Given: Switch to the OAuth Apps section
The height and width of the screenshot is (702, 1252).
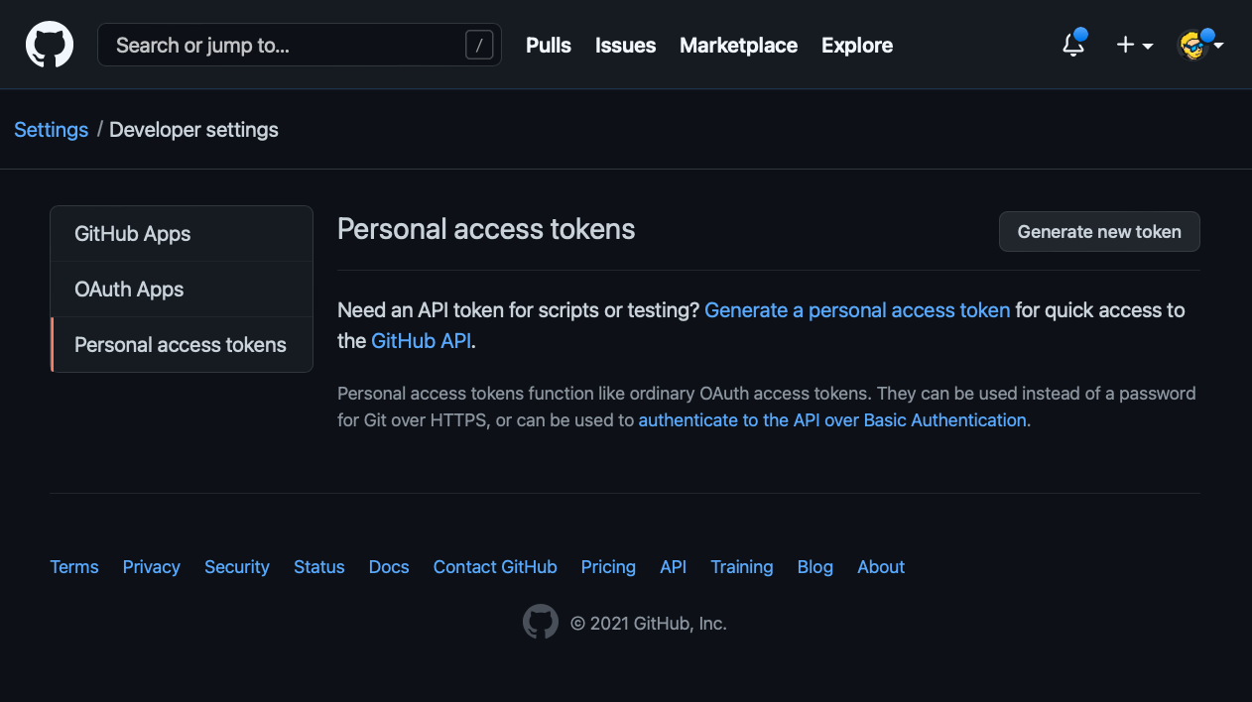Looking at the screenshot, I should coord(129,289).
